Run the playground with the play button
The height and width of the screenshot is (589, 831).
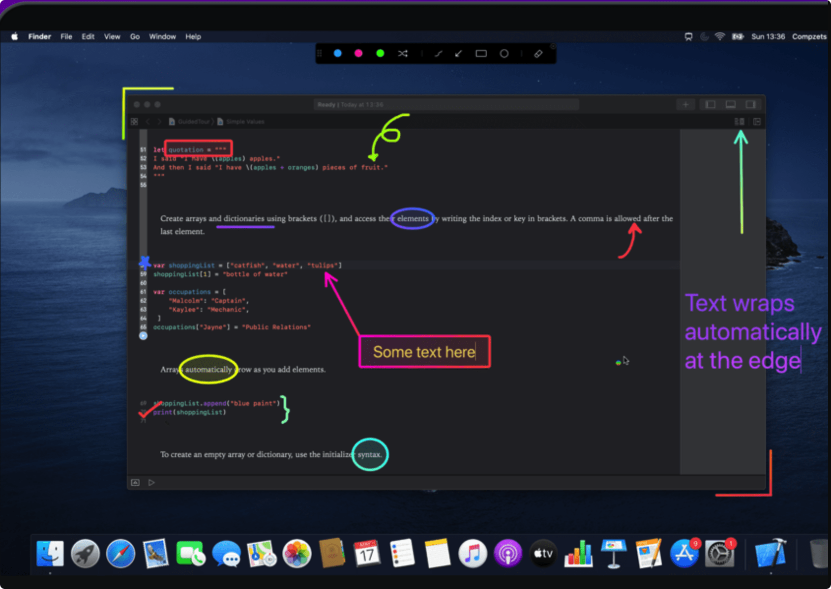coord(152,482)
